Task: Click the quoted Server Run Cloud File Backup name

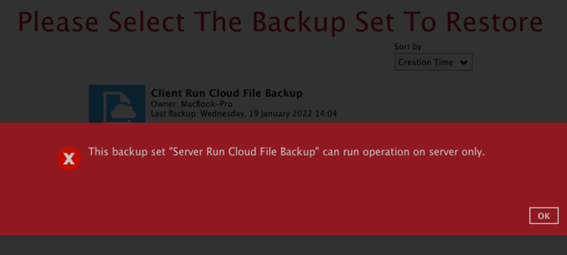Action: (243, 152)
